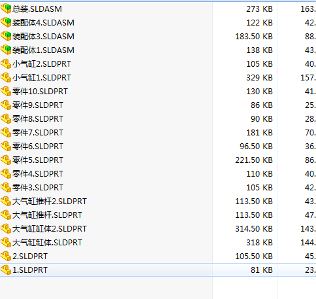Viewport: 316px width, 299px height.
Task: Click the 大气缸推杆.SLDPRT part icon
Action: point(6,215)
